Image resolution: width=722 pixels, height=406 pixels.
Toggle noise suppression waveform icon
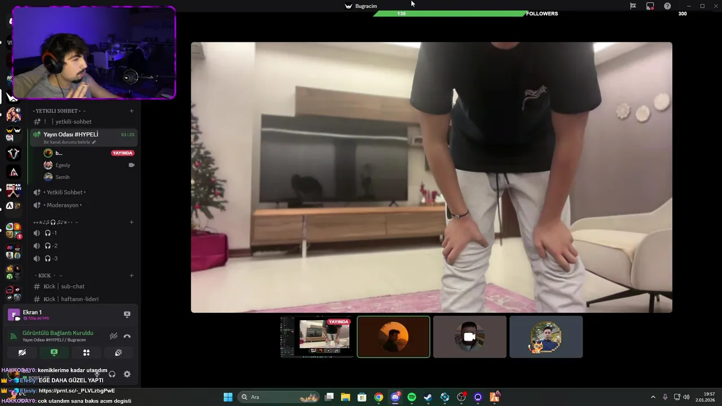pos(113,336)
